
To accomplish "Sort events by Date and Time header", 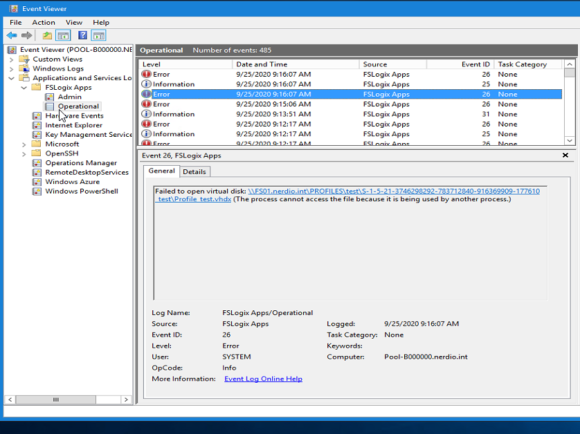I will tap(296, 64).
